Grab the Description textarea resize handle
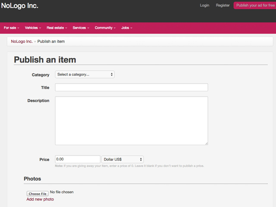Image resolution: width=276 pixels, height=207 pixels. click(x=207, y=144)
